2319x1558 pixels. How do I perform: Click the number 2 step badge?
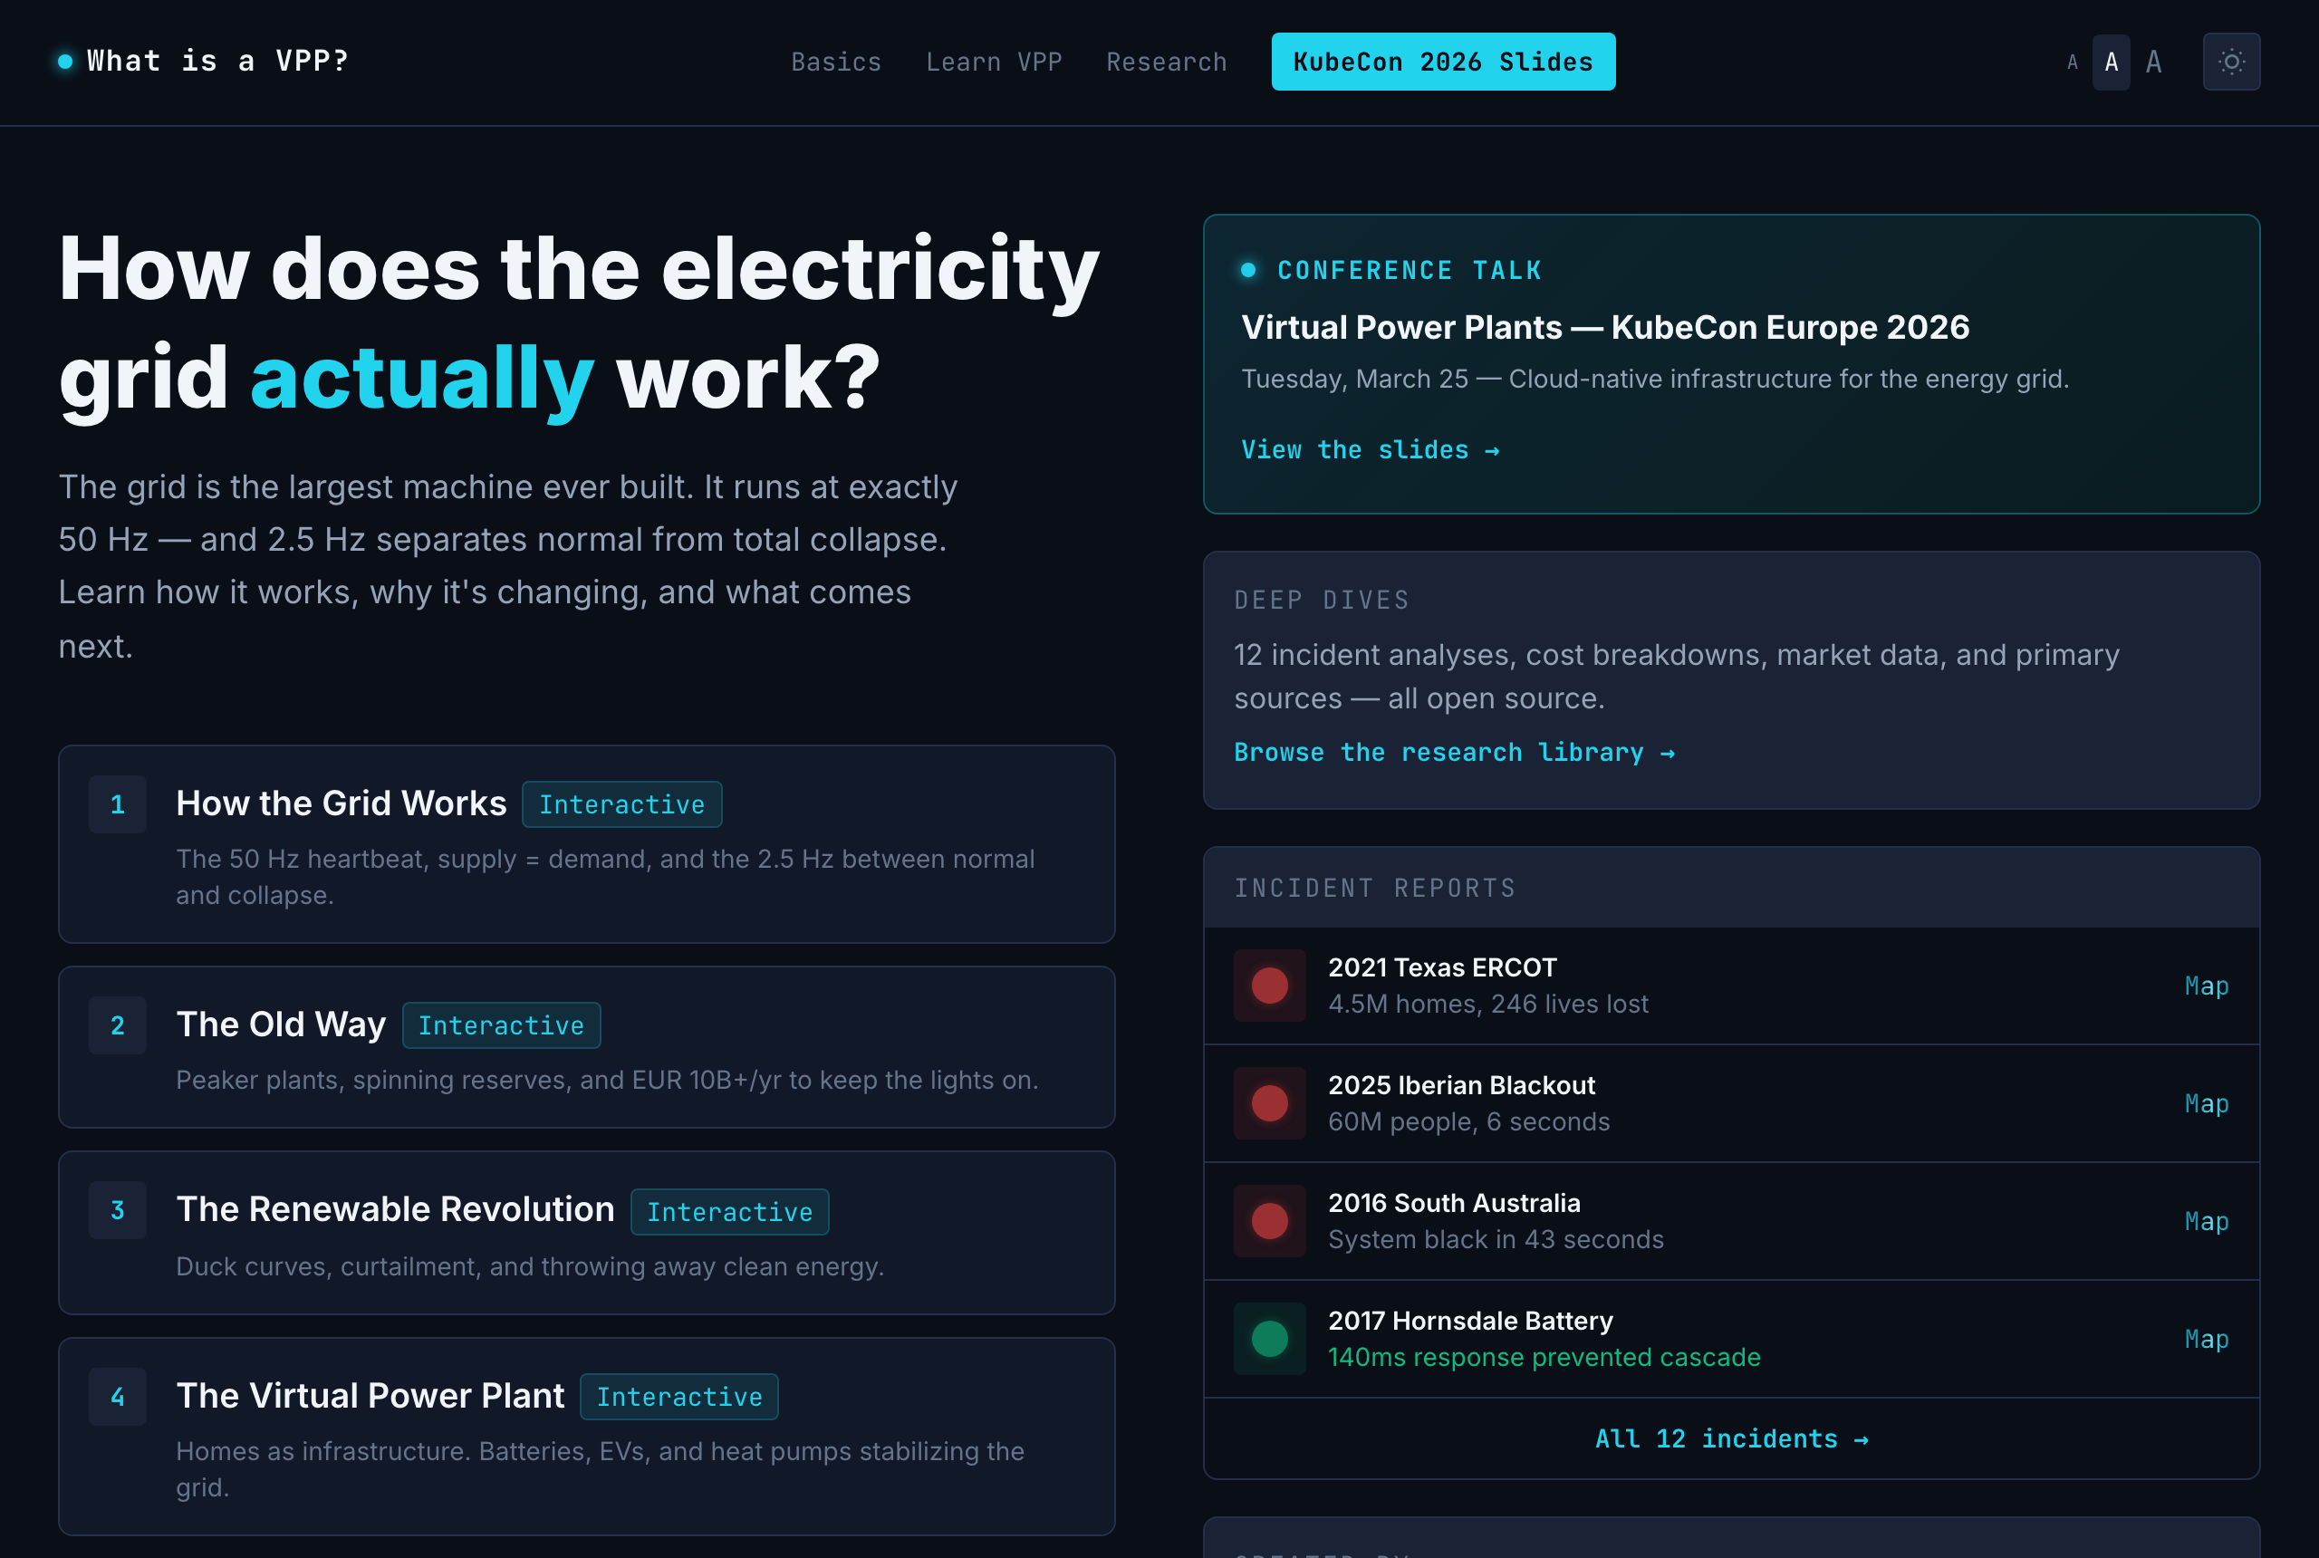[117, 1025]
